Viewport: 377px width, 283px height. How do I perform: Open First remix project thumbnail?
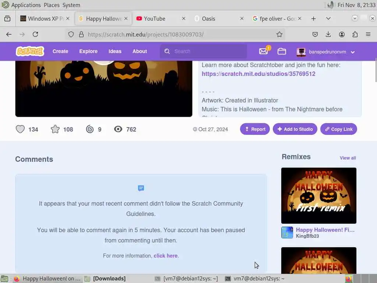click(x=319, y=196)
